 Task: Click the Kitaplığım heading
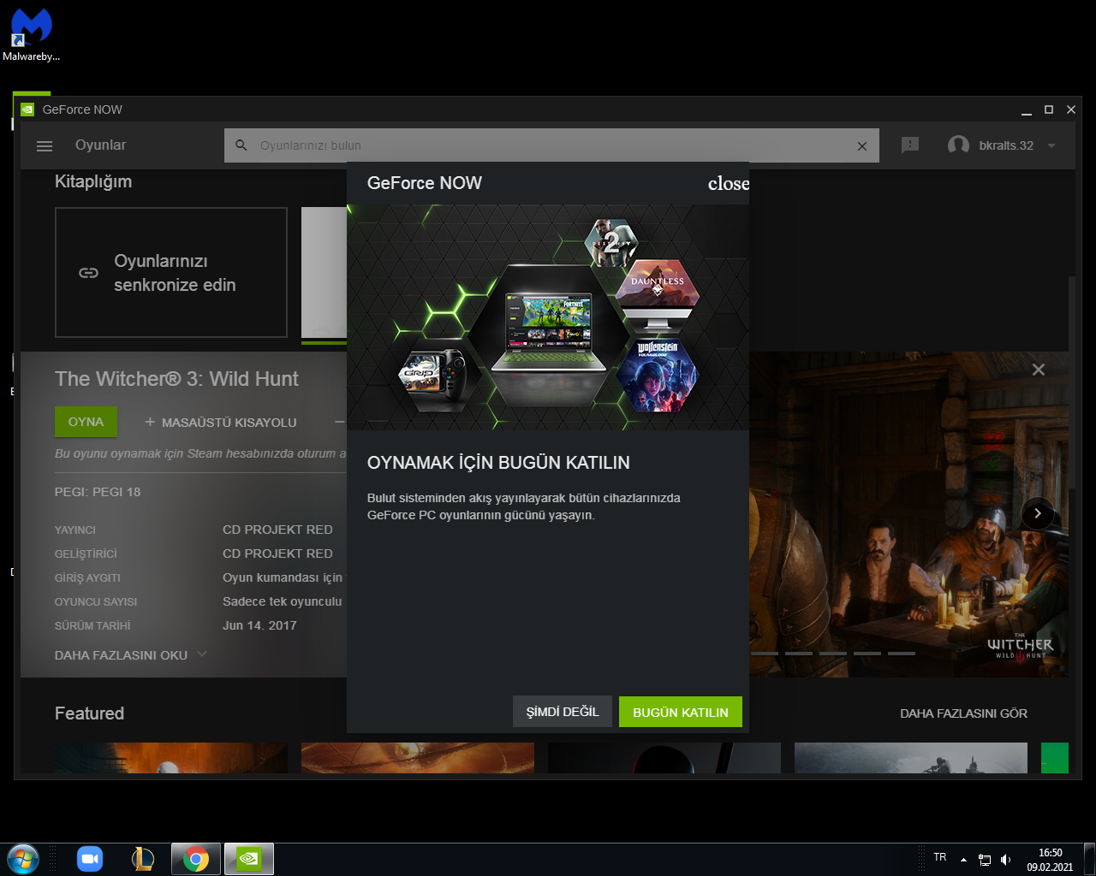tap(93, 181)
